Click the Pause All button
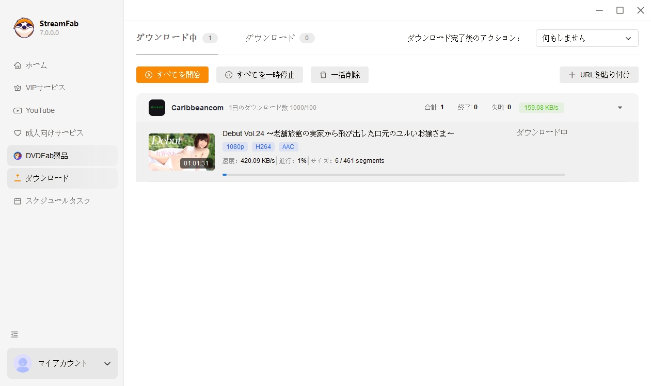Image resolution: width=651 pixels, height=386 pixels. (259, 75)
